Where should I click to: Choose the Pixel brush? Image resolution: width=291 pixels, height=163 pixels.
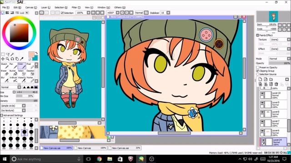[x=30, y=66]
